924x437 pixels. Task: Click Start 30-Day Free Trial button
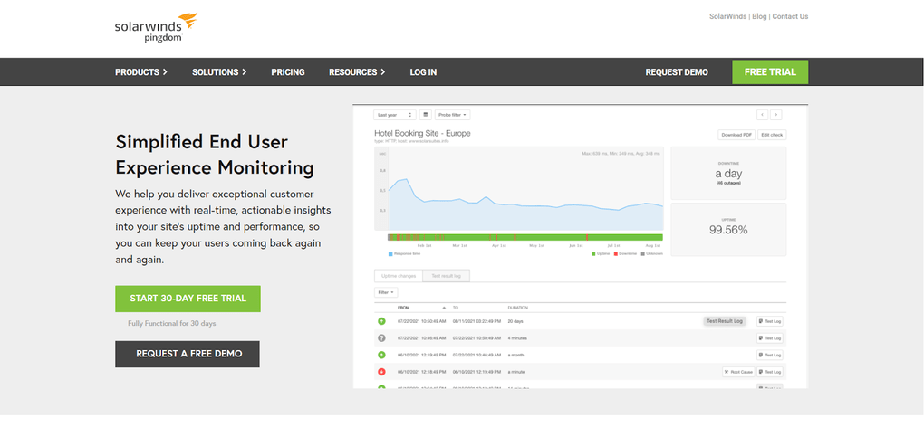click(188, 299)
